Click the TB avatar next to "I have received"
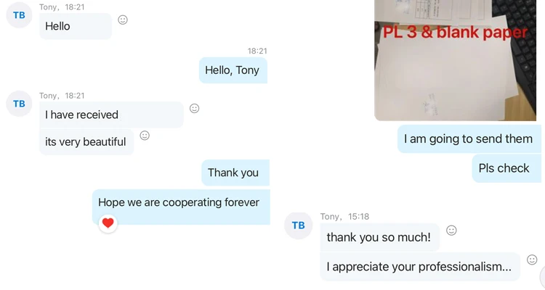This screenshot has width=545, height=290. click(19, 104)
